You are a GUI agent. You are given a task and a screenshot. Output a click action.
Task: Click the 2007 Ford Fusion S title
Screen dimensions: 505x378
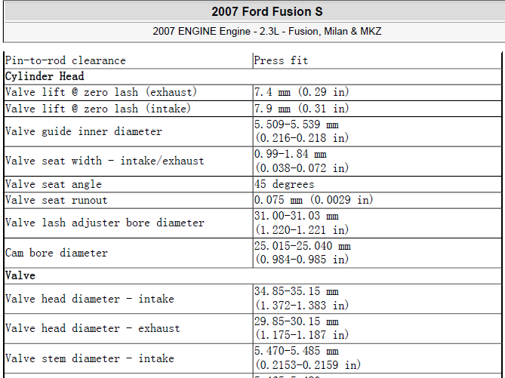point(267,11)
